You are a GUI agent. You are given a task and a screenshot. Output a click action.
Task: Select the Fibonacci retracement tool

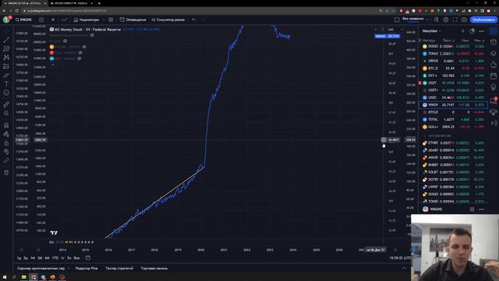tap(6, 48)
